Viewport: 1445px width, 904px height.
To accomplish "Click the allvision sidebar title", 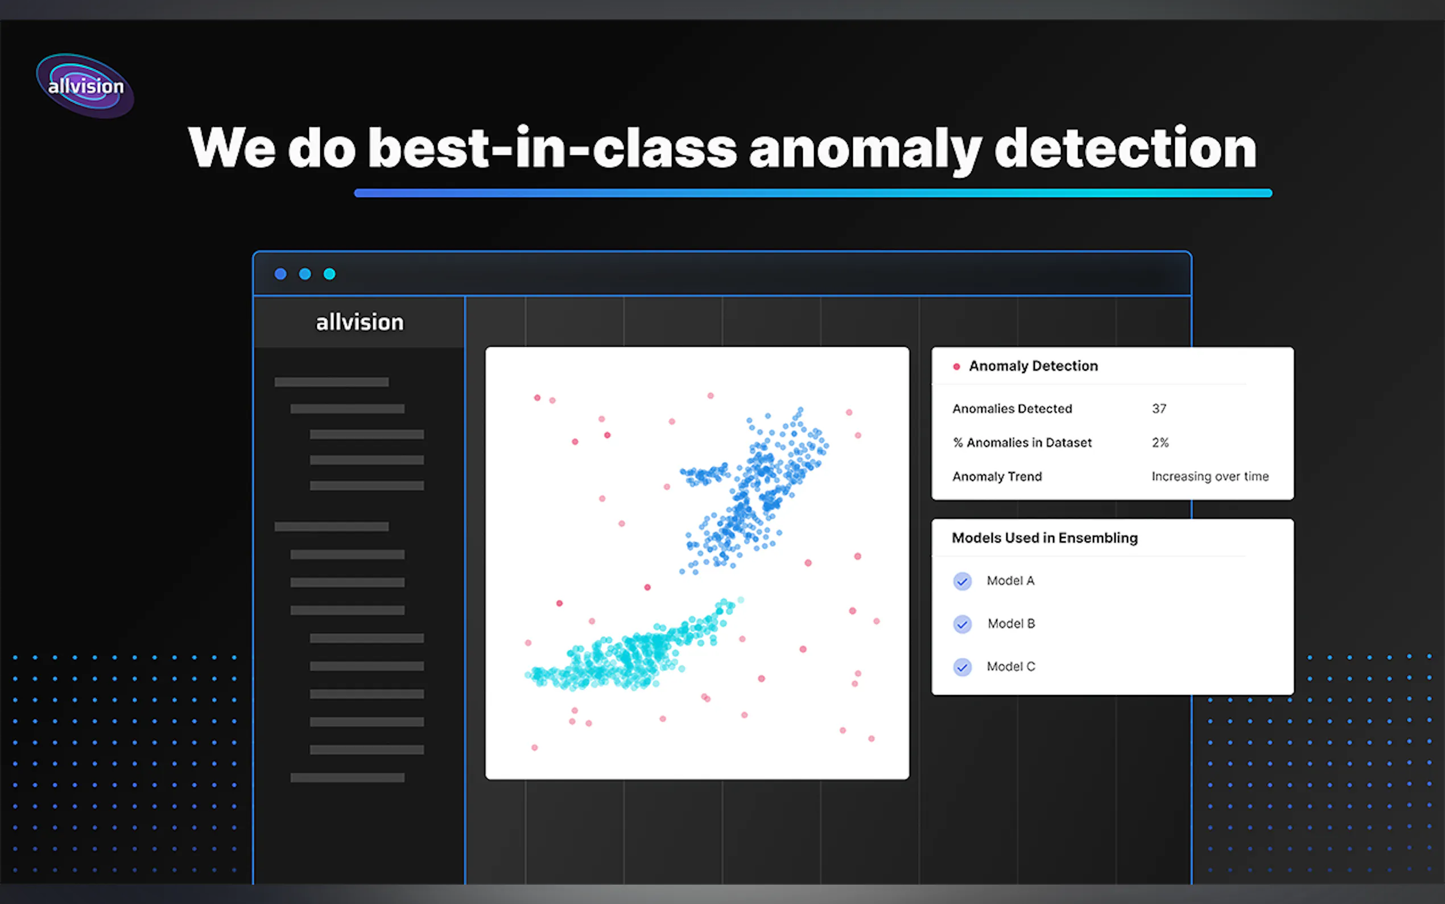I will tap(360, 323).
